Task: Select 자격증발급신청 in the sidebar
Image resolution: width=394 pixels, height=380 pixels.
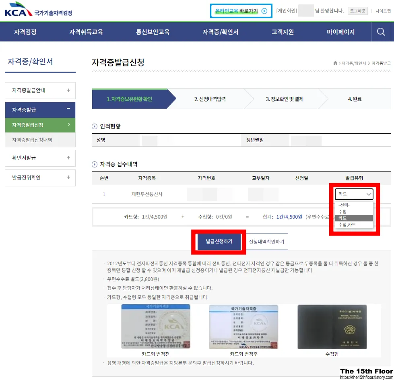Action: click(40, 125)
